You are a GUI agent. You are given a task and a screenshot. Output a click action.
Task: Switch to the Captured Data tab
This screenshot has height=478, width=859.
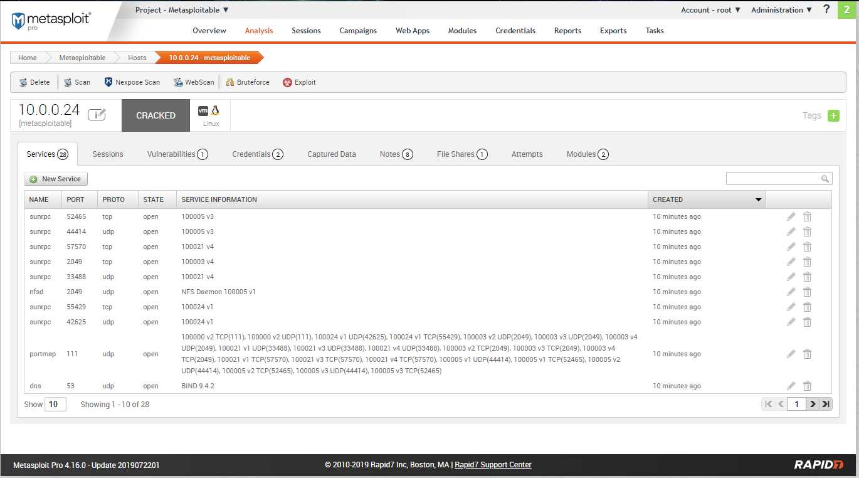point(332,154)
